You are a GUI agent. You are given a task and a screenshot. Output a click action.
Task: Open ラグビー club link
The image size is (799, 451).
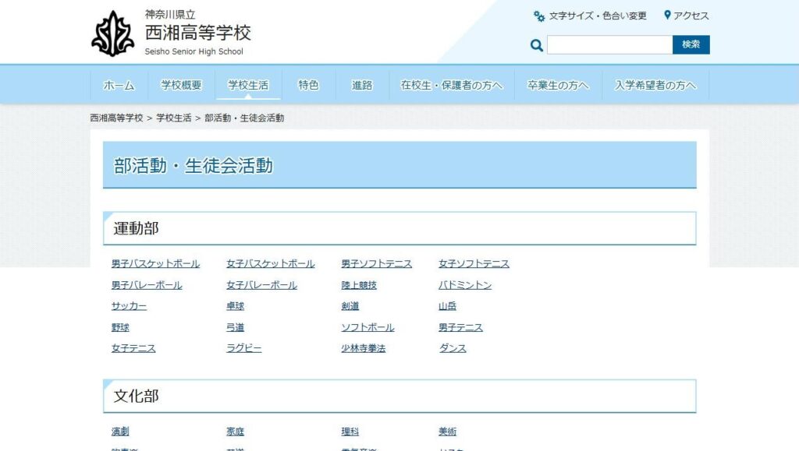(x=244, y=348)
